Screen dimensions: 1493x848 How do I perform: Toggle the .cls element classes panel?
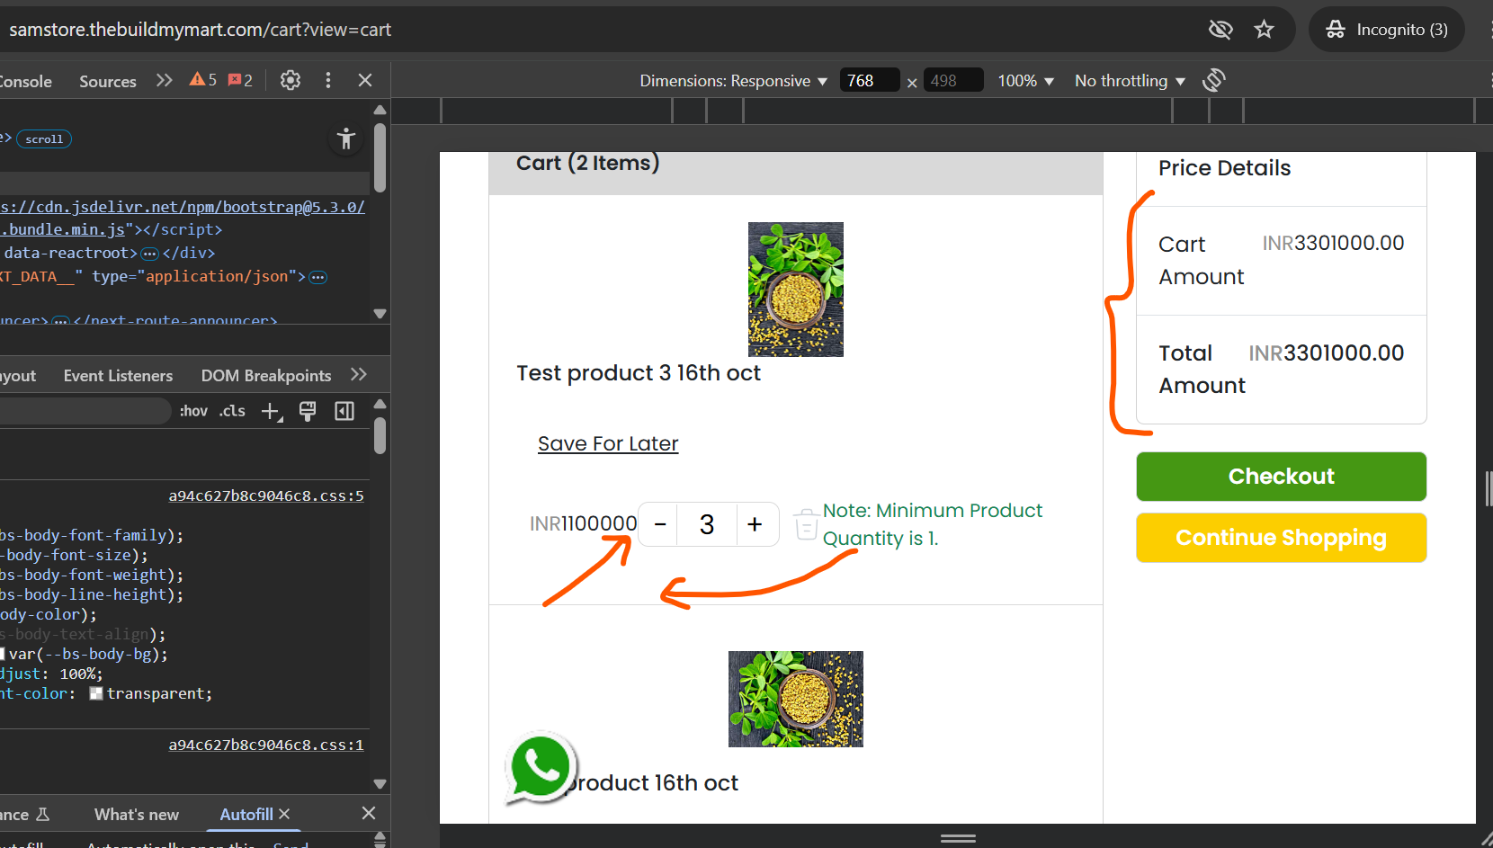[x=232, y=411]
